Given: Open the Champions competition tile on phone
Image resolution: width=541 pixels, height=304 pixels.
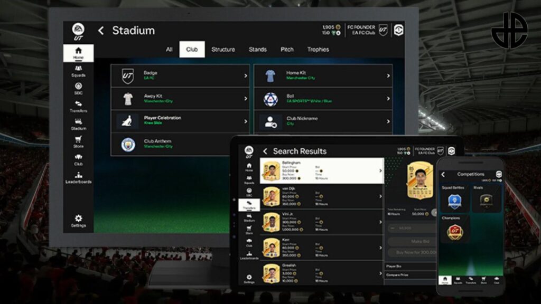Looking at the screenshot, I should click(455, 228).
